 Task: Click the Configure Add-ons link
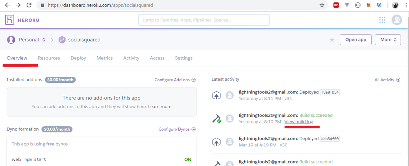[x=175, y=80]
